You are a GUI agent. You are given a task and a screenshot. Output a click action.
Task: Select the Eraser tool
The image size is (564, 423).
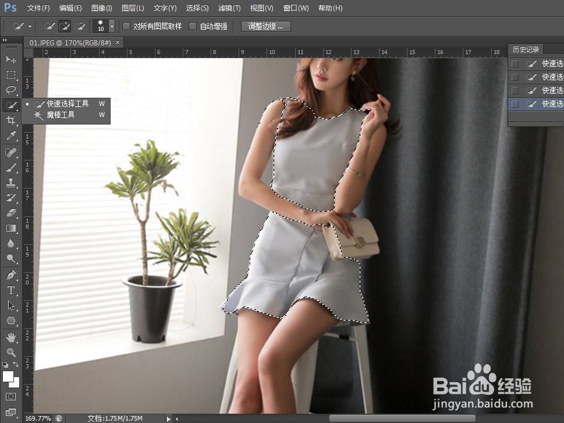click(x=11, y=212)
